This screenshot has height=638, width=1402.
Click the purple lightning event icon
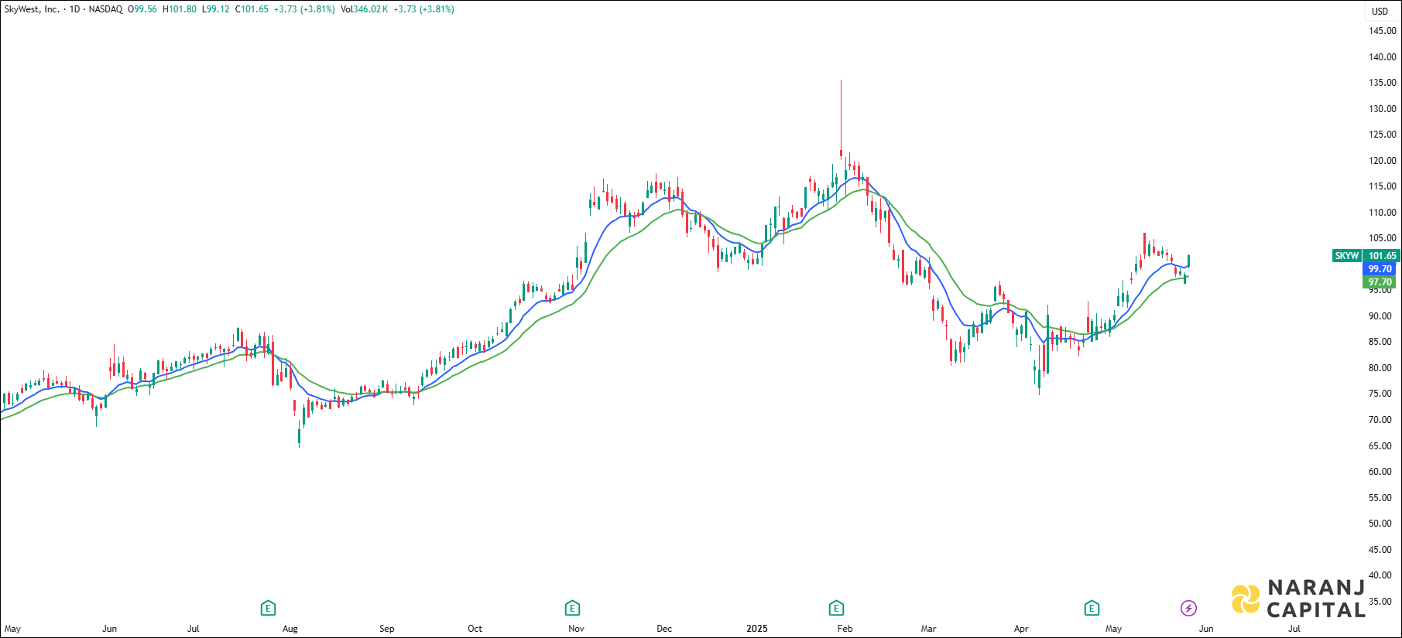tap(1188, 608)
